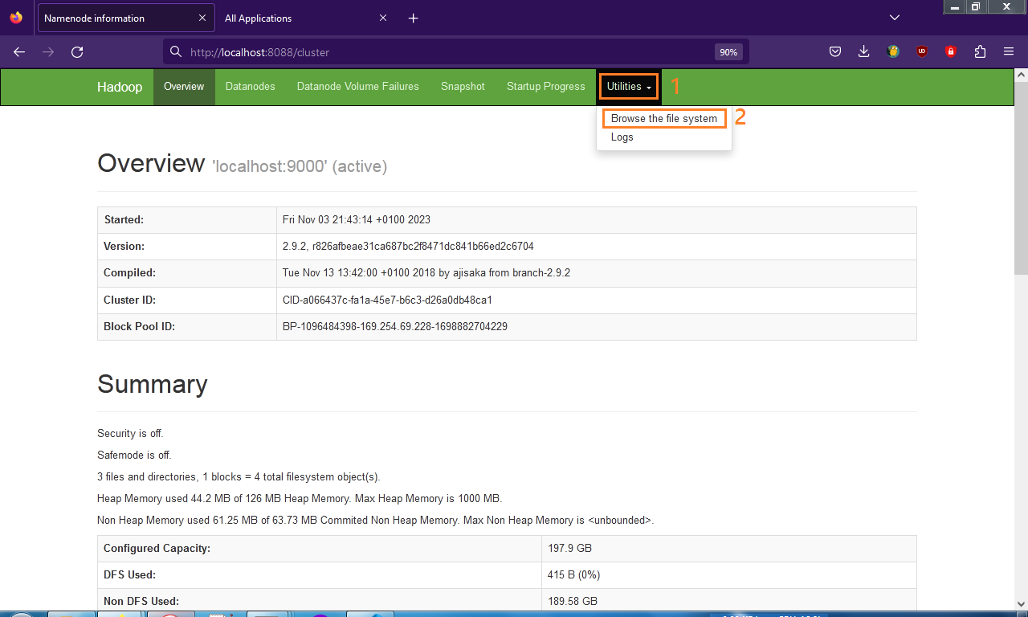
Task: Click the Hadoop brand link
Action: (x=120, y=87)
